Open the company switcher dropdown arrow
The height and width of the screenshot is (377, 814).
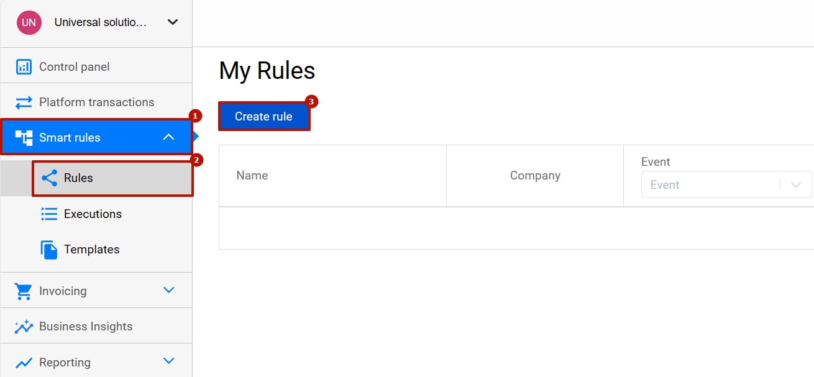(x=173, y=22)
